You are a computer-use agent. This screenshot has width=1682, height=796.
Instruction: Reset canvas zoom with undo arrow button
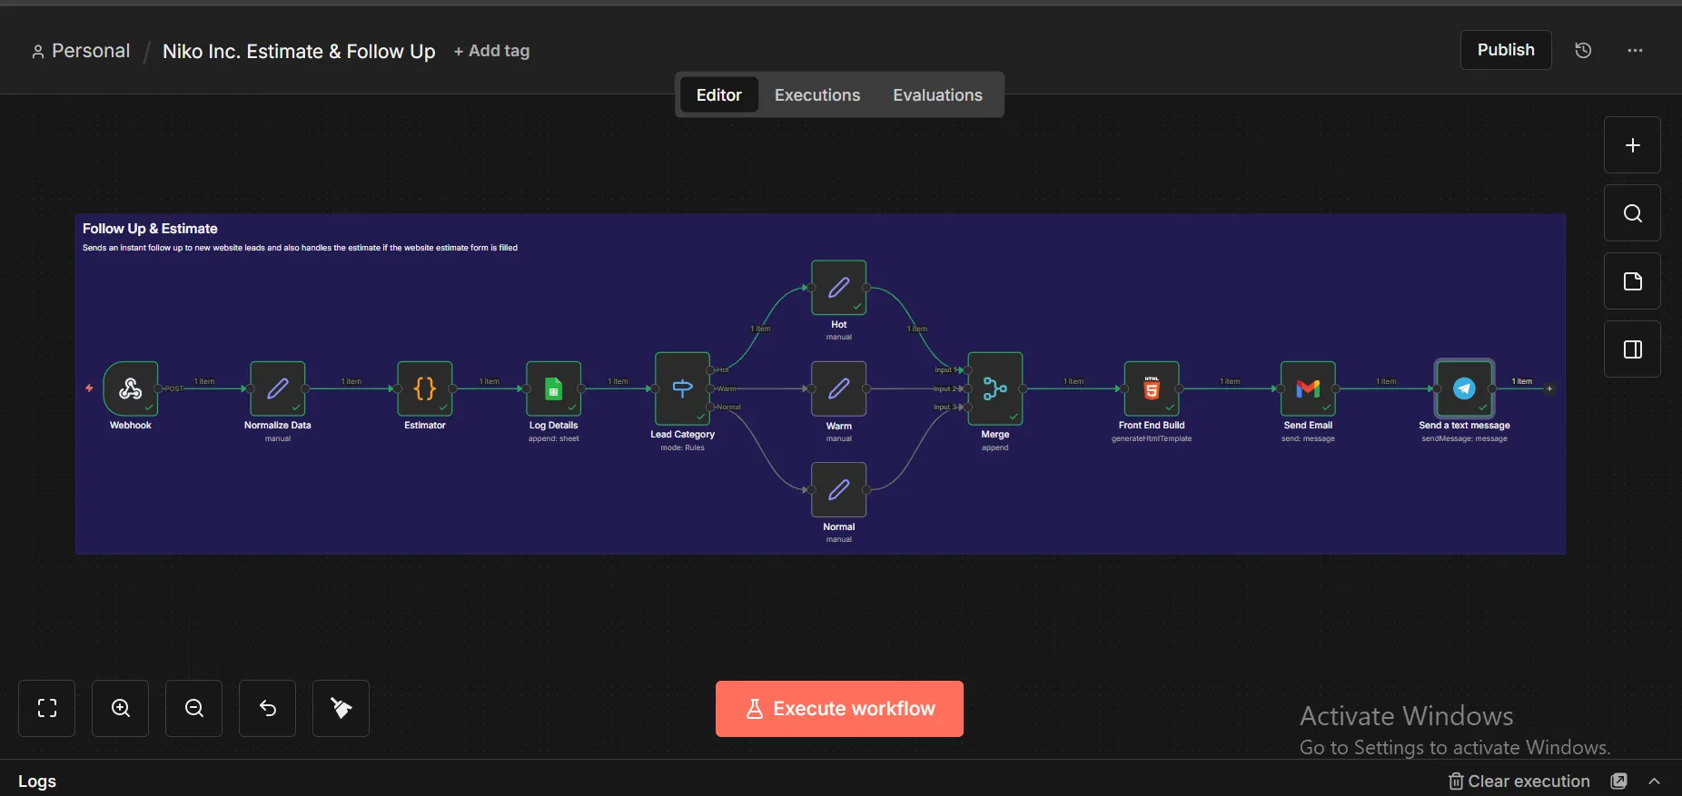268,708
